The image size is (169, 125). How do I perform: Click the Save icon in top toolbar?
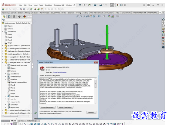95,5
